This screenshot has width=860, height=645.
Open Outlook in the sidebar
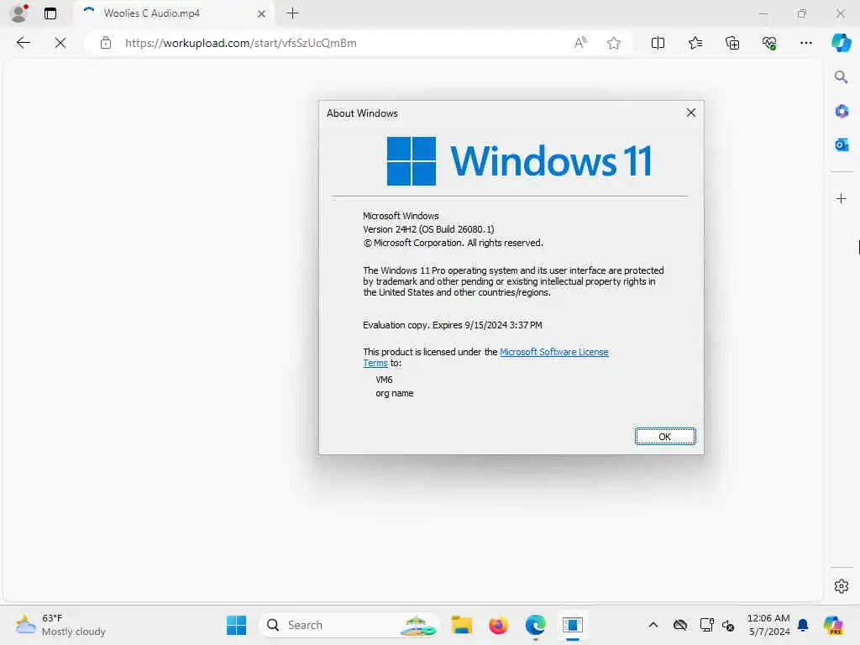[842, 144]
